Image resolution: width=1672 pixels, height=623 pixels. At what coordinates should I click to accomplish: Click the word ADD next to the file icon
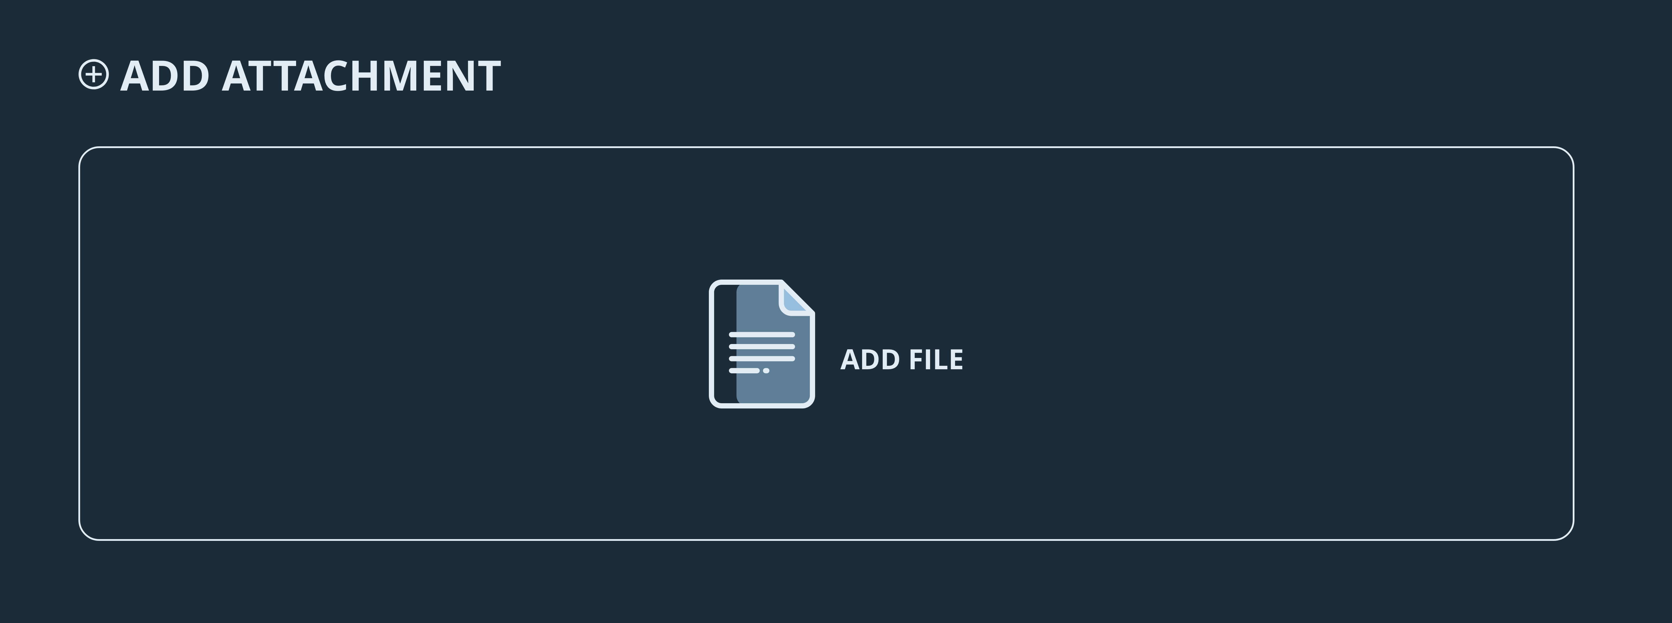(x=870, y=360)
